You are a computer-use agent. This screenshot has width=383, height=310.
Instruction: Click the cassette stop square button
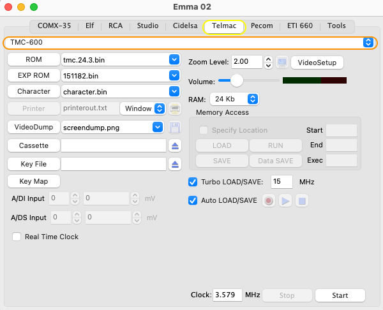click(302, 201)
